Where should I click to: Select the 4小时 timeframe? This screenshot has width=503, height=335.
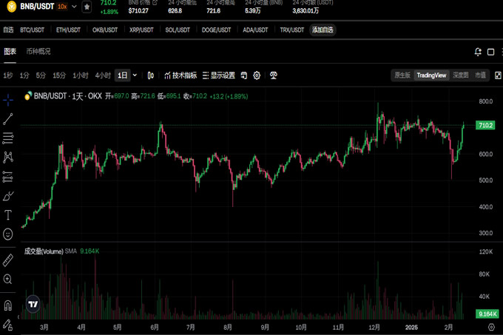(x=102, y=75)
